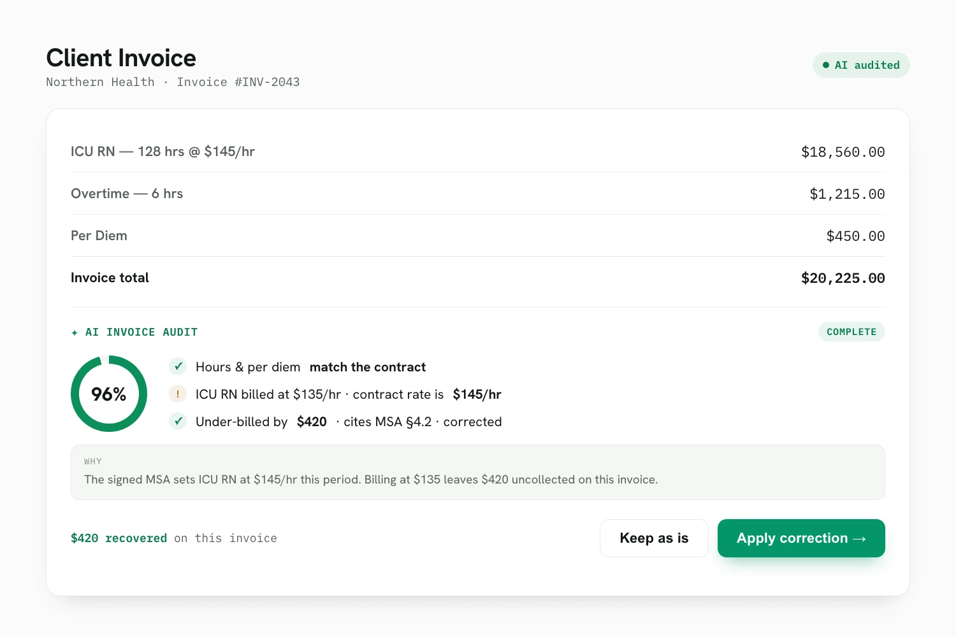Click the COMPLETE audit status badge
The height and width of the screenshot is (637, 956).
pos(851,332)
